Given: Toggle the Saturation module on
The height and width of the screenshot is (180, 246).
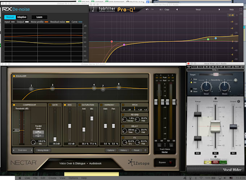Looking at the screenshot, I should click(80, 105).
